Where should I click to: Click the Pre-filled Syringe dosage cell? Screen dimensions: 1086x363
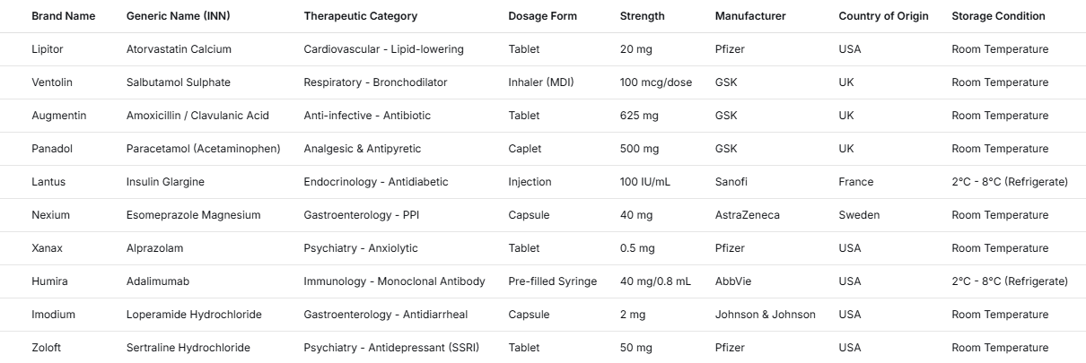pos(552,281)
